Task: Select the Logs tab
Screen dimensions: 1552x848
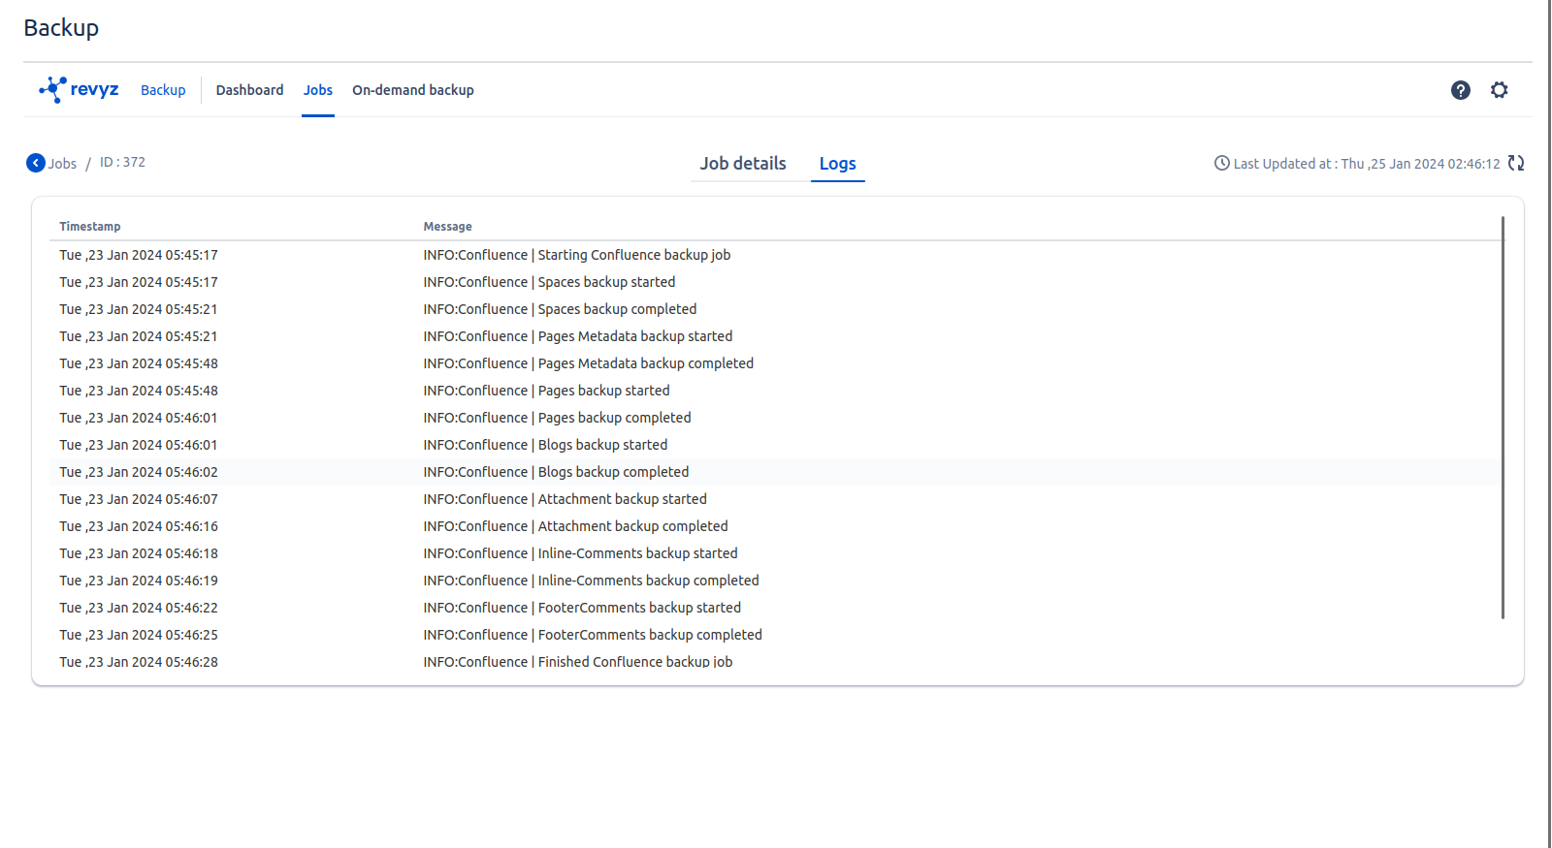Action: click(837, 164)
